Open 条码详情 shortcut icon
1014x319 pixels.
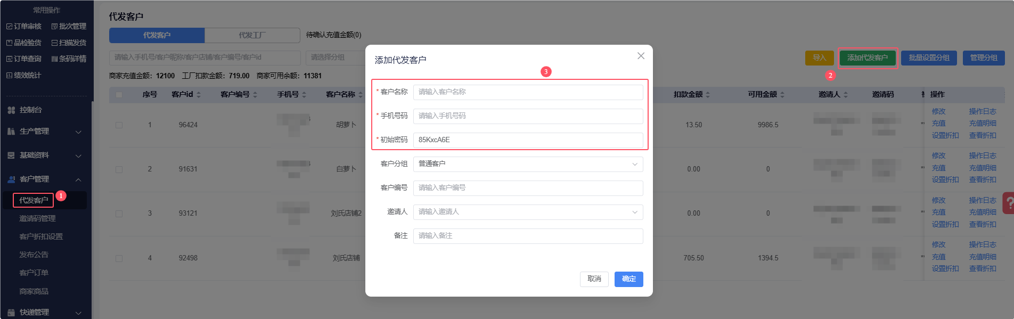(x=54, y=59)
